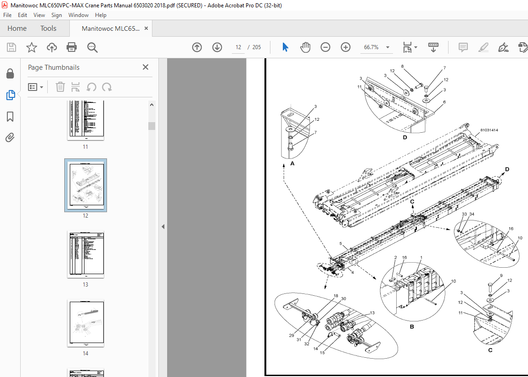
Task: Go to previous page arrow
Action: coord(197,47)
